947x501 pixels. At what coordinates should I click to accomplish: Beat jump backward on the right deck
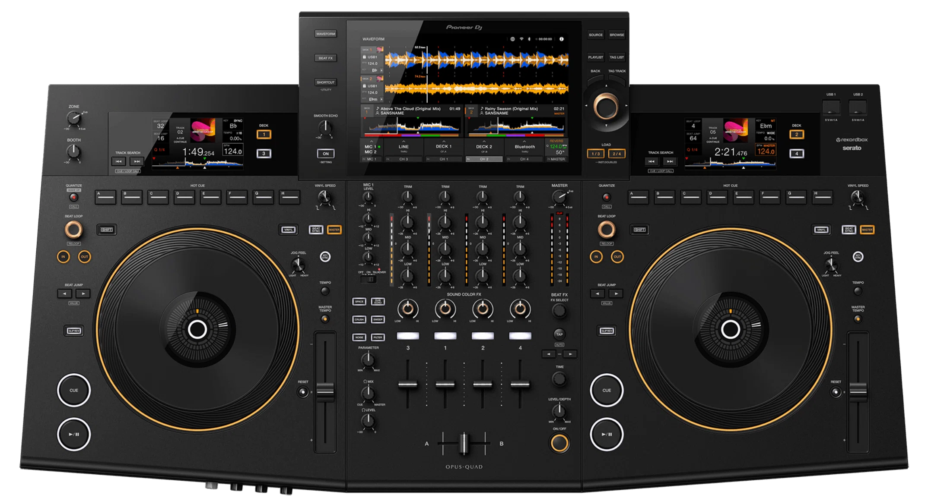(x=597, y=294)
